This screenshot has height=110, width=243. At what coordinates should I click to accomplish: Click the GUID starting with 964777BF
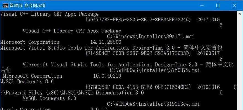click(x=138, y=20)
